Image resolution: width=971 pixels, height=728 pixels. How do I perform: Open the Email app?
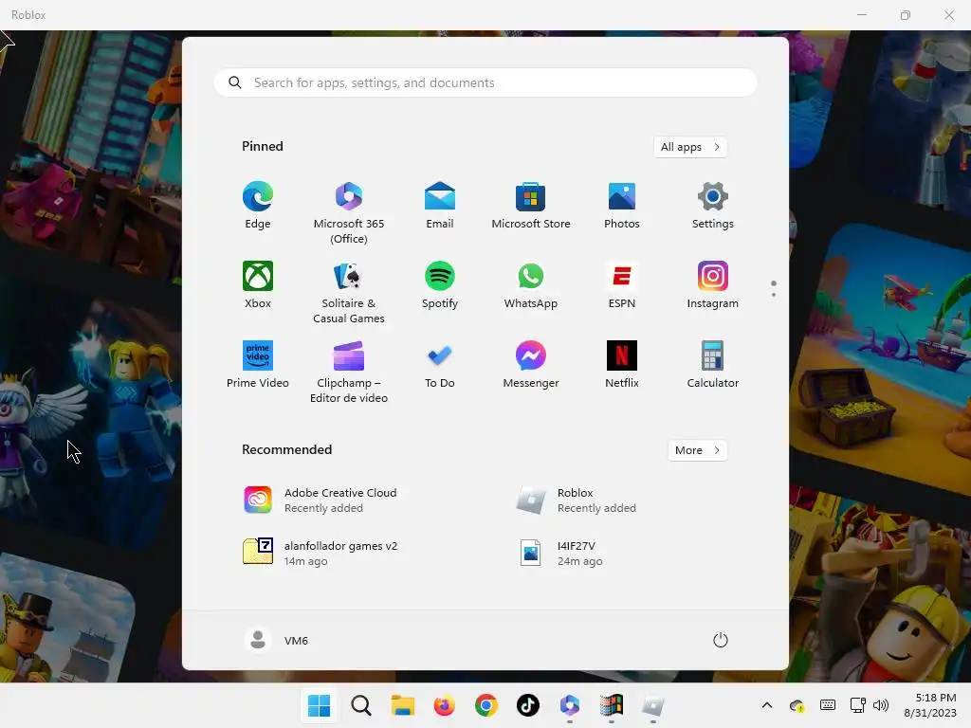coord(440,206)
